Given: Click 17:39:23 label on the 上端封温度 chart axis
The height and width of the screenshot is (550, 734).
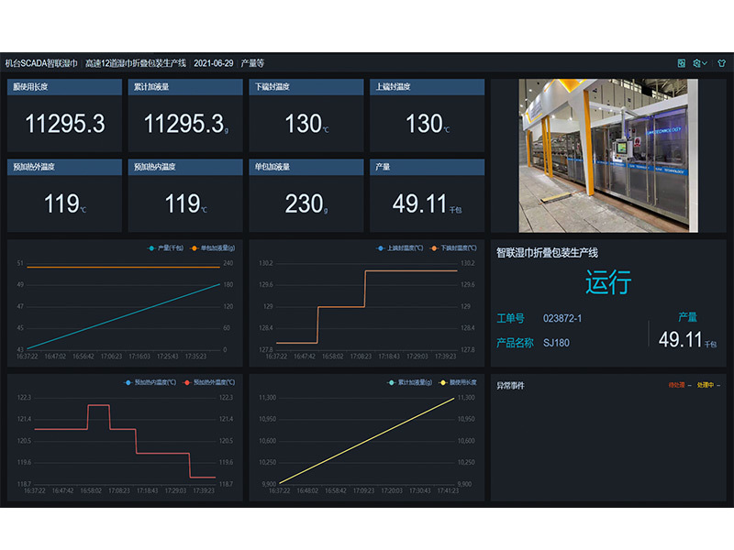Looking at the screenshot, I should [445, 357].
